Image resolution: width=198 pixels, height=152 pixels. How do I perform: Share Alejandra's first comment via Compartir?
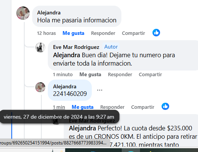click(134, 33)
